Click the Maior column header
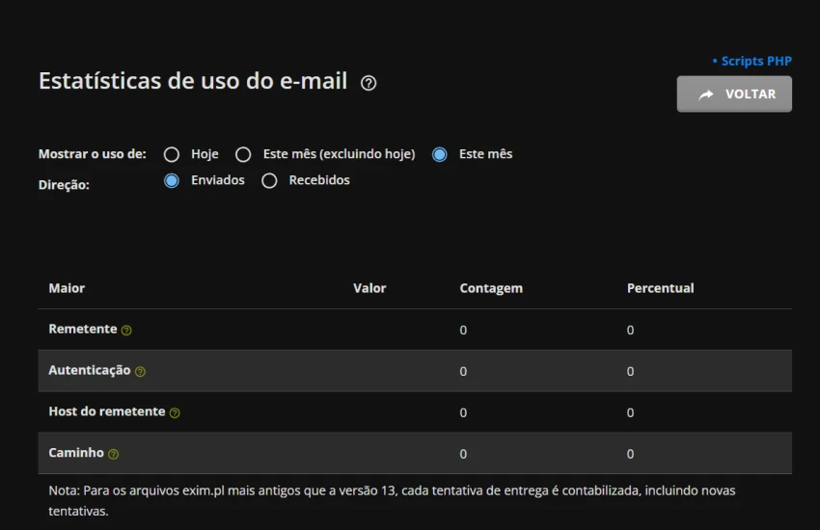This screenshot has height=530, width=820. pos(67,288)
